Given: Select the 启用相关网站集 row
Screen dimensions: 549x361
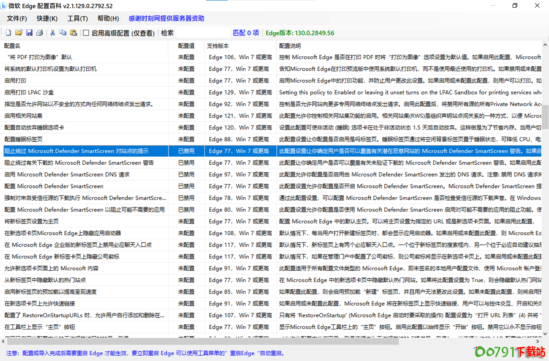Looking at the screenshot, I should [271, 116].
